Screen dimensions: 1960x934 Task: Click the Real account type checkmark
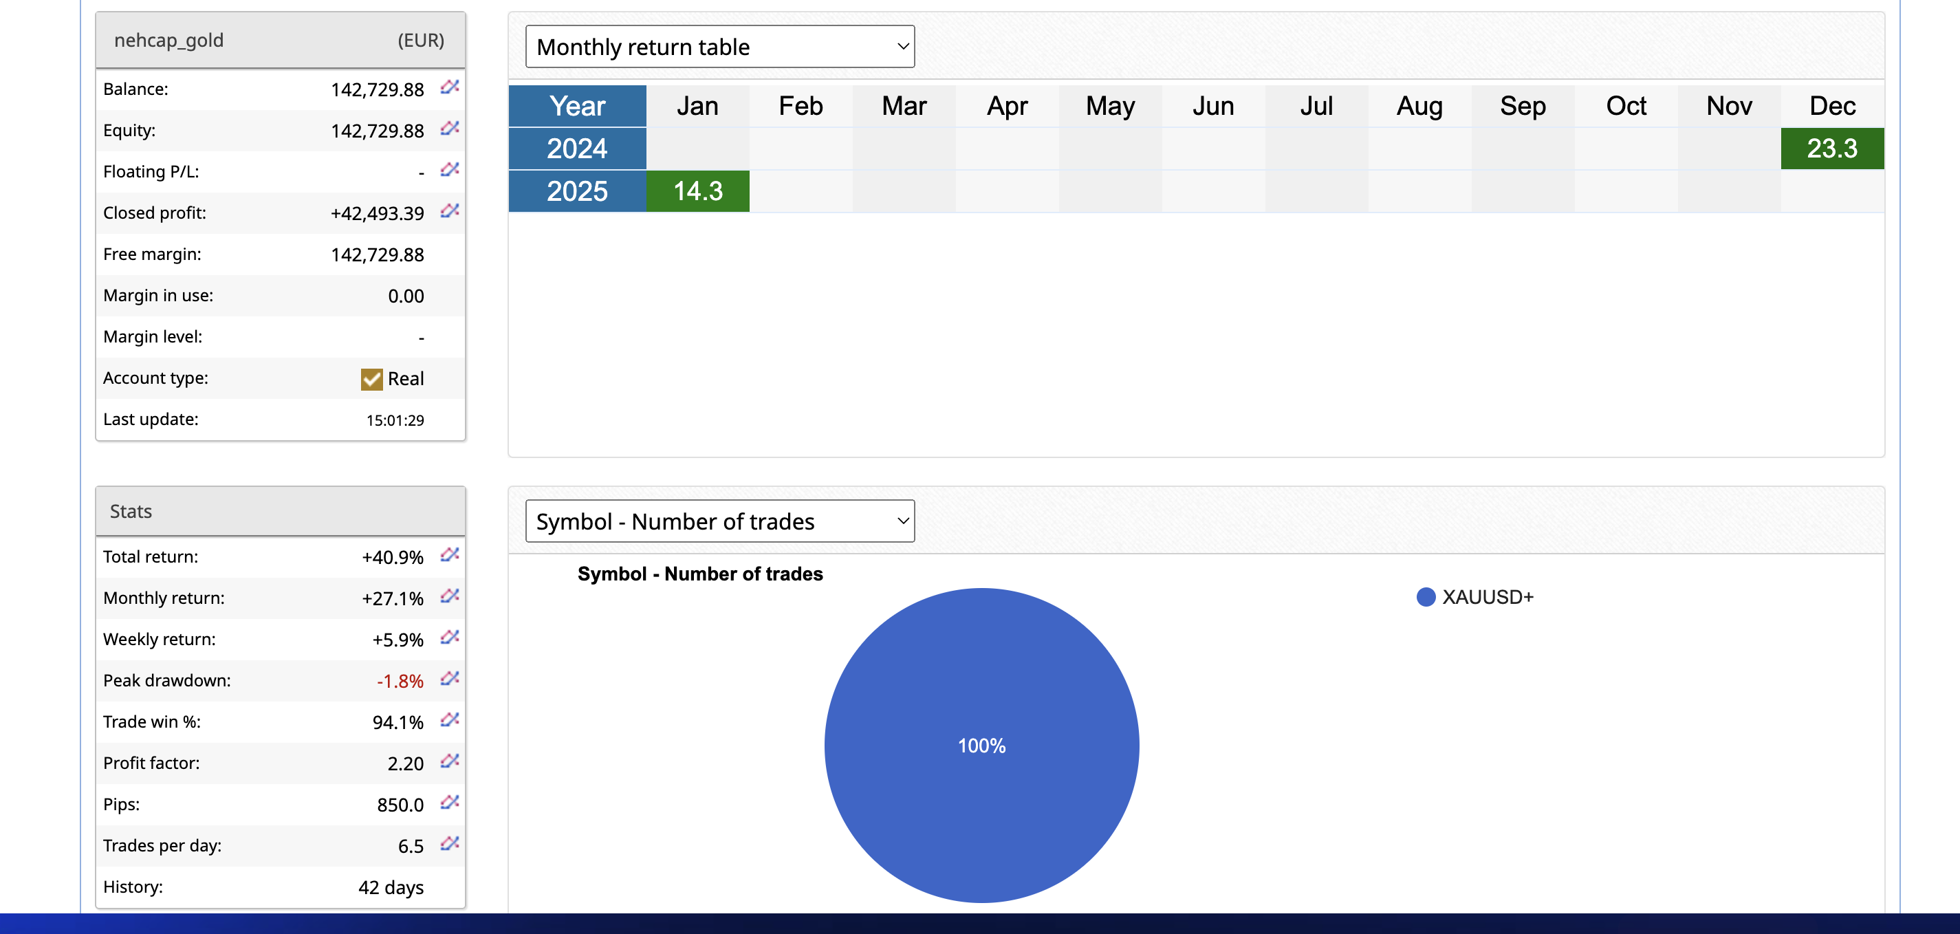371,379
